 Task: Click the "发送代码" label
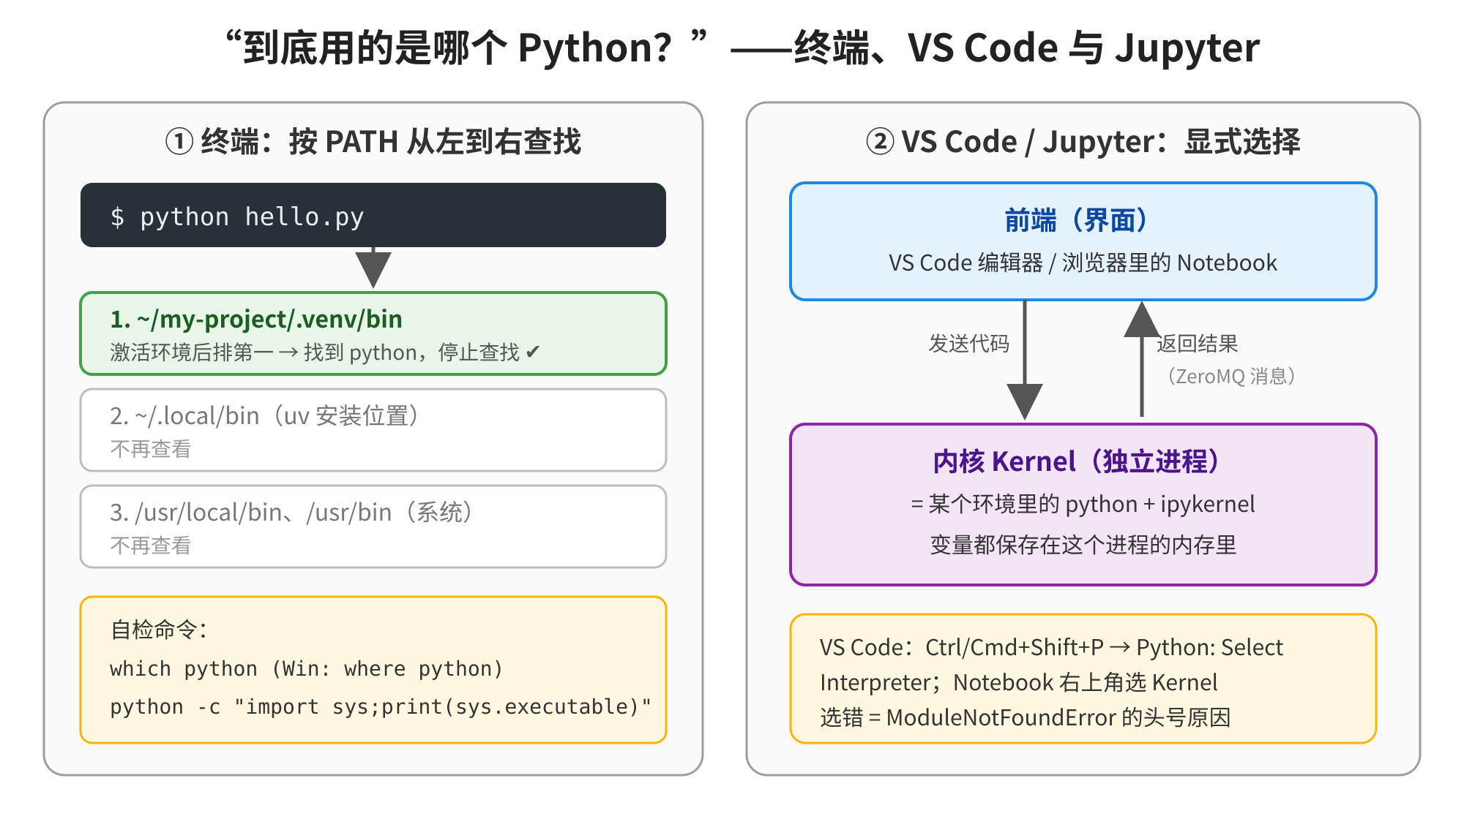[969, 344]
